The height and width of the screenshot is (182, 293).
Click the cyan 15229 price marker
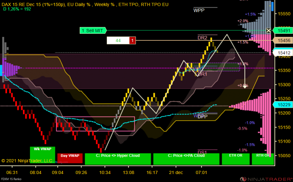(x=284, y=105)
